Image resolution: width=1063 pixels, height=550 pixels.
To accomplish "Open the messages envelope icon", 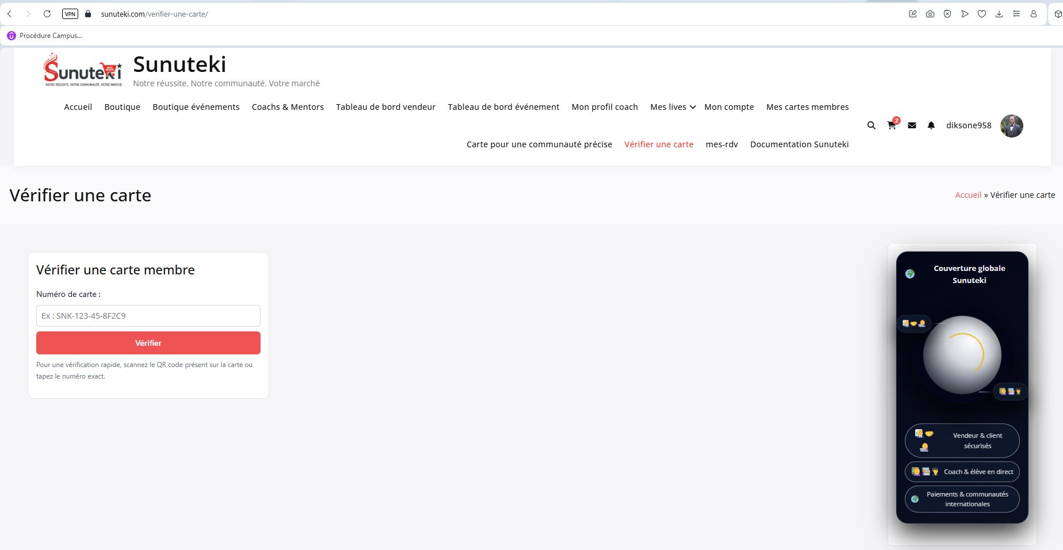I will tap(912, 125).
